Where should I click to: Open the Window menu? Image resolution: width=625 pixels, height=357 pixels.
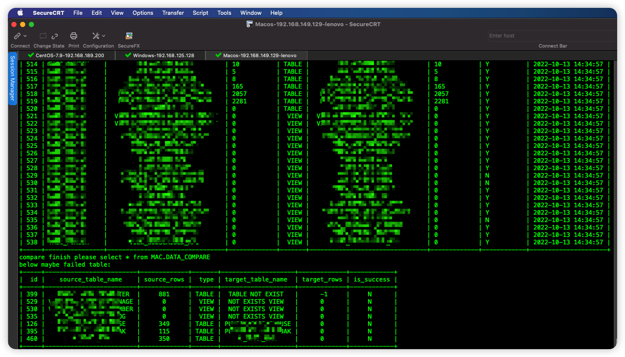(x=251, y=13)
